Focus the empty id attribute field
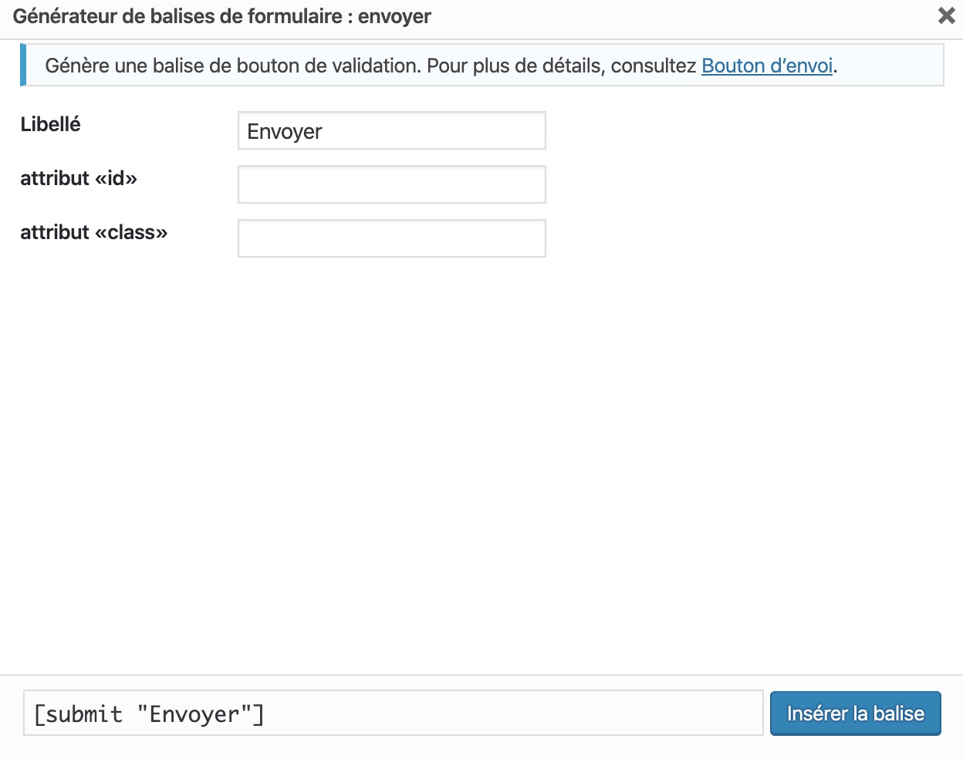The height and width of the screenshot is (759, 963). 391,184
